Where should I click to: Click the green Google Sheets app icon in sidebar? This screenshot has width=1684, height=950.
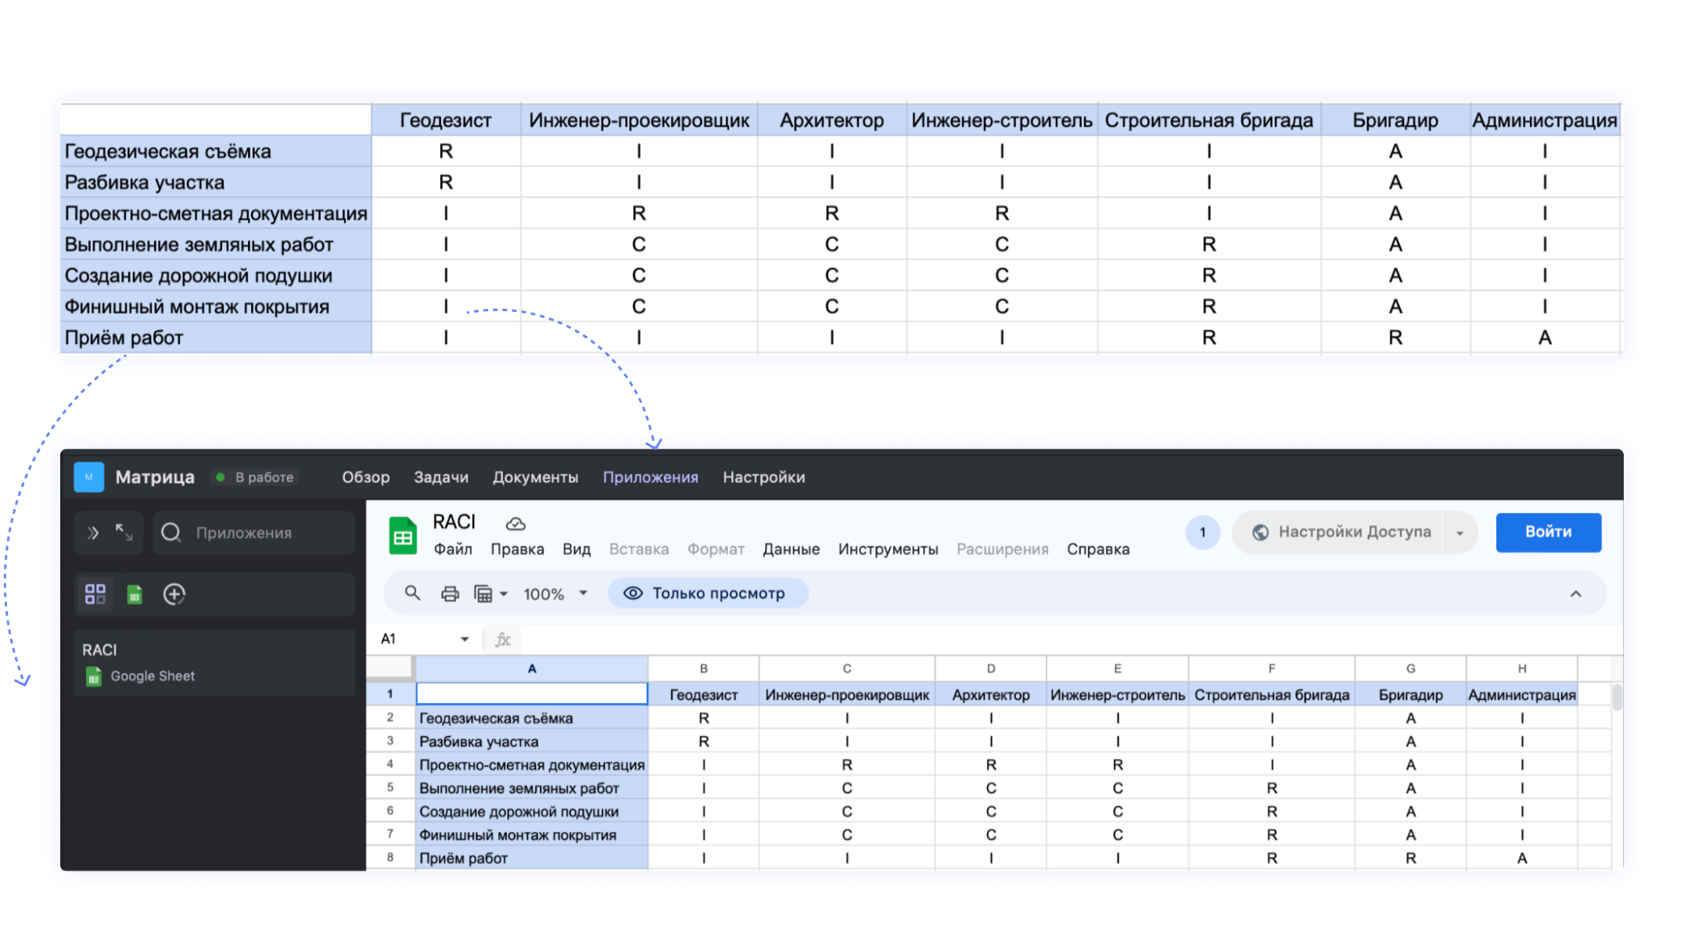pyautogui.click(x=135, y=594)
